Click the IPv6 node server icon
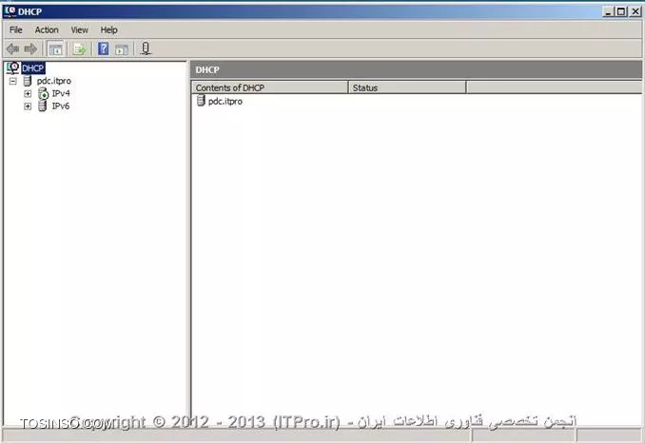645x444 pixels. coord(42,106)
